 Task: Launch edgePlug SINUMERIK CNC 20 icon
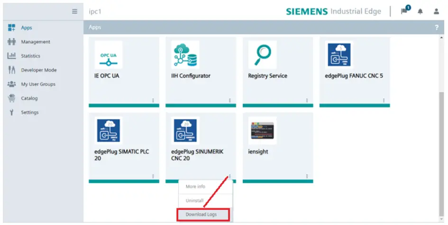(x=185, y=131)
